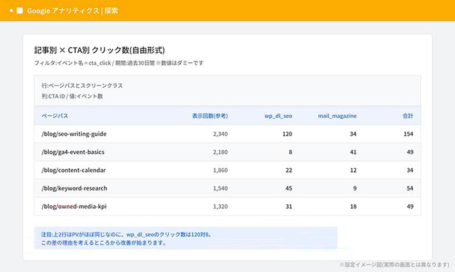Click the 1,540 views cell

click(220, 188)
